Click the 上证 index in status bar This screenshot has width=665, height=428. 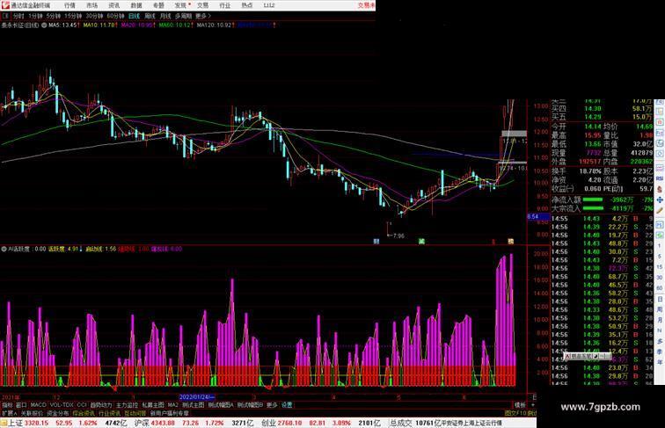click(x=15, y=423)
